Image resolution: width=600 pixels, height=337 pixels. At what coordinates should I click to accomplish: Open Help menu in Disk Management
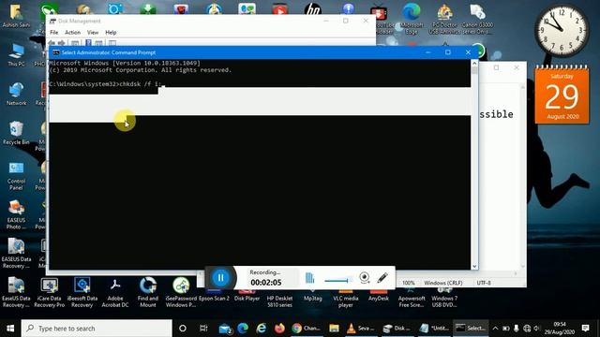pyautogui.click(x=111, y=33)
